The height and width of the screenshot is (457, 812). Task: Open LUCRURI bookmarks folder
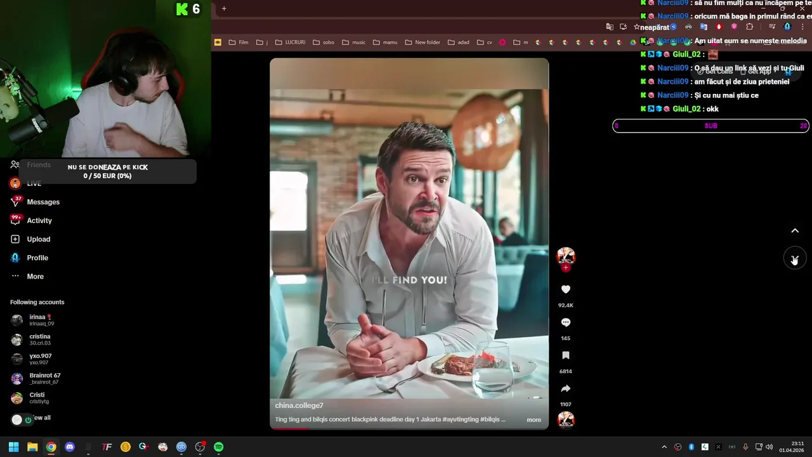pos(290,43)
